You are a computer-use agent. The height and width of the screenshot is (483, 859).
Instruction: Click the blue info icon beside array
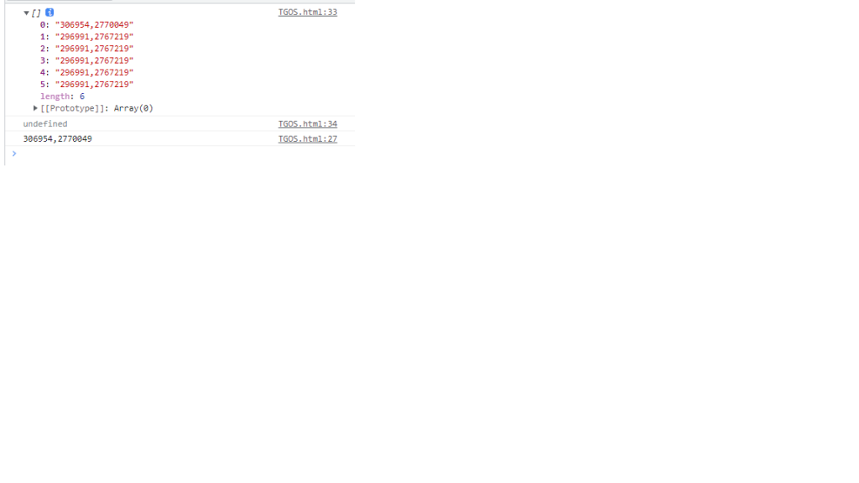click(x=49, y=12)
